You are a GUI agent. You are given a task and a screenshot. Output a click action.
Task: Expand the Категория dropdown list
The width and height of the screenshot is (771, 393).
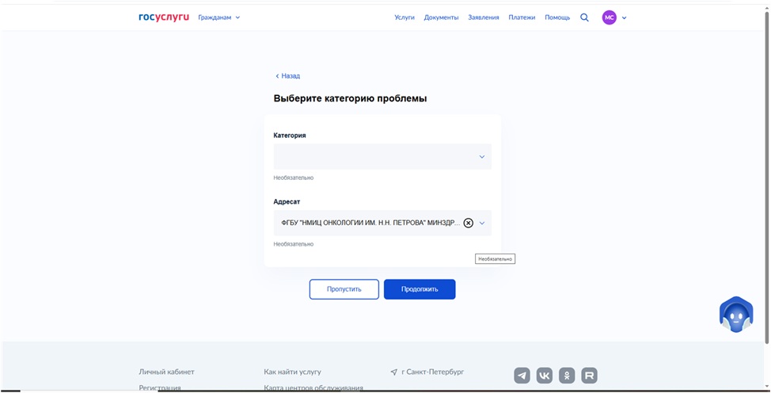click(x=382, y=157)
